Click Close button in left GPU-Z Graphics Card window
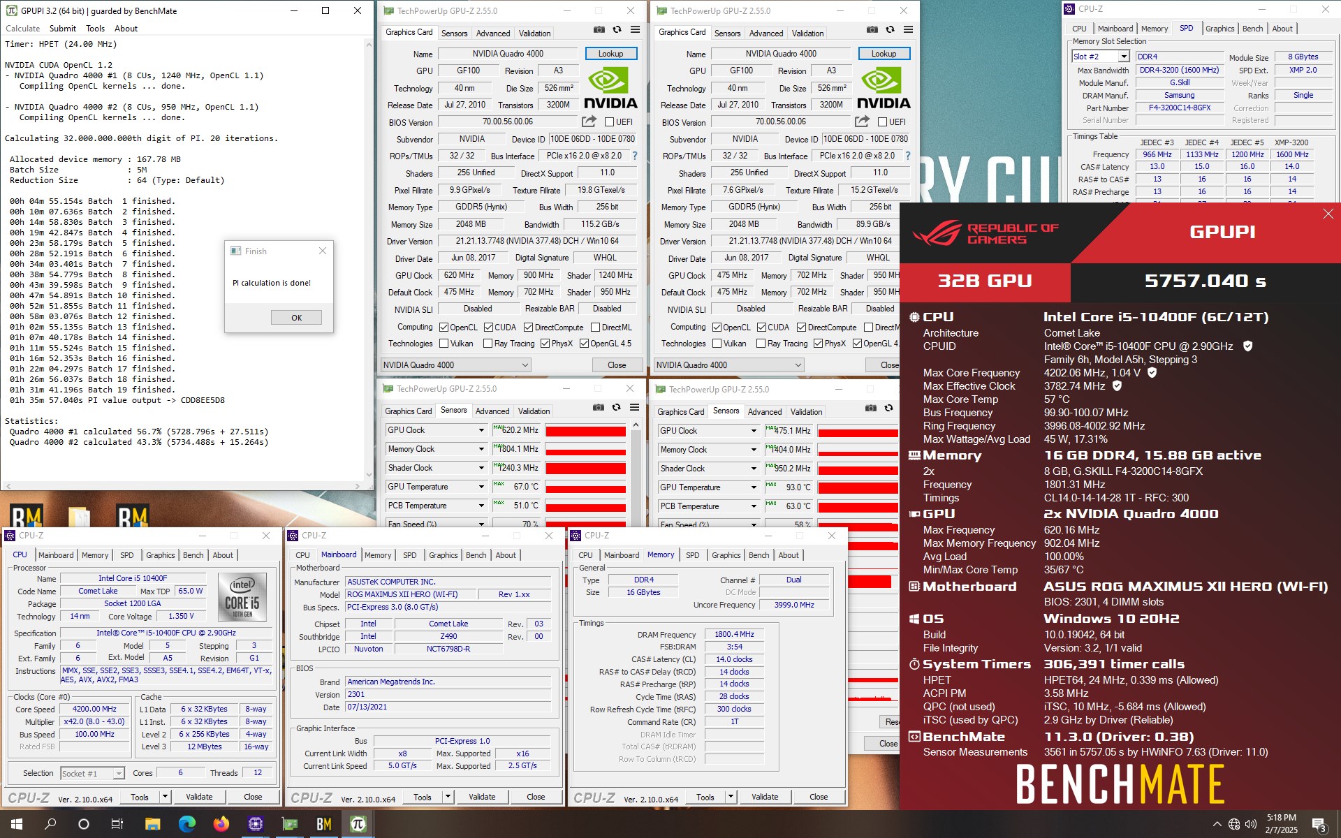The height and width of the screenshot is (838, 1341). coord(617,365)
